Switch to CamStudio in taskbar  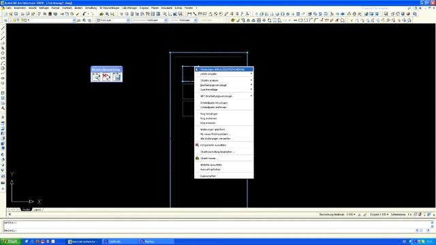120,242
